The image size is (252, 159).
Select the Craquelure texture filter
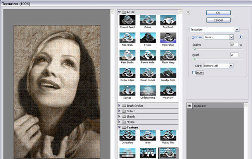click(x=127, y=135)
